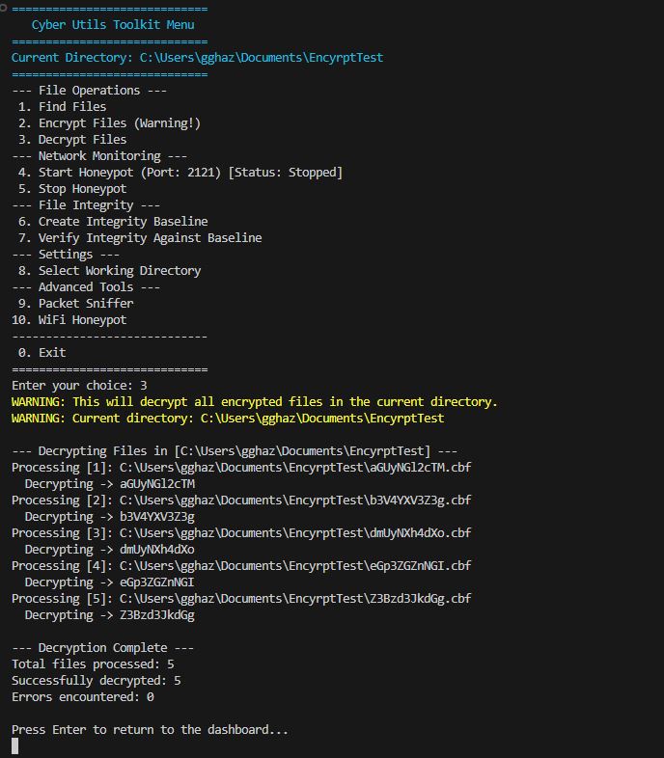
Task: Click 'Press Enter to return to the dashboard...' prompt
Action: click(x=150, y=730)
